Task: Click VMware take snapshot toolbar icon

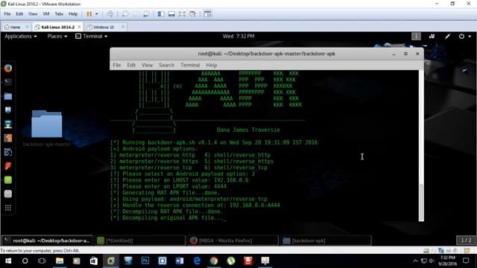Action: 125,14
